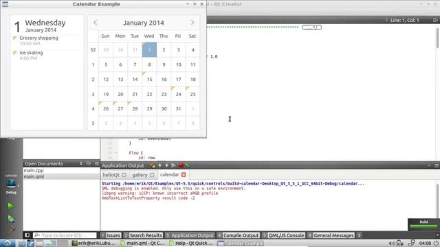Click the 04:08 clock in tray
The width and height of the screenshot is (440, 247).
pos(425,243)
